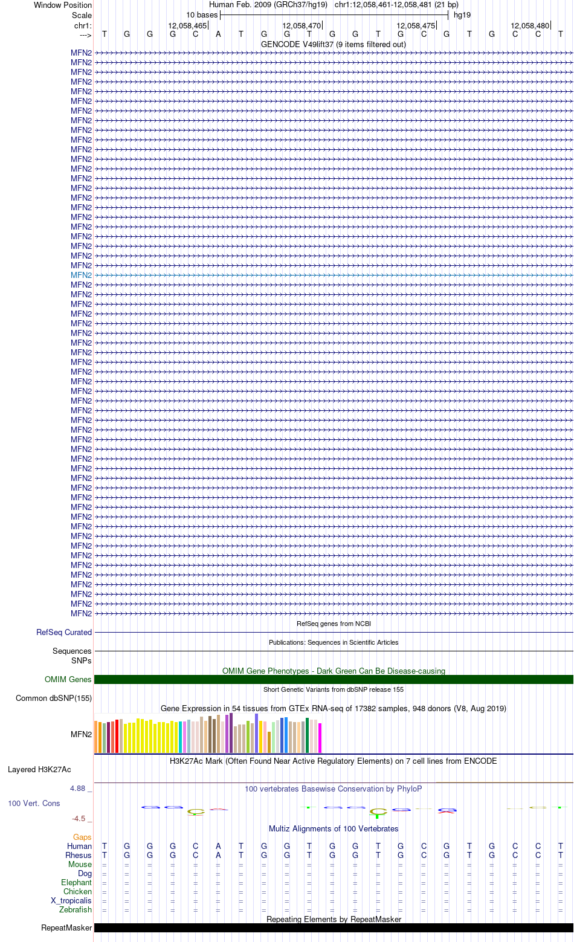The width and height of the screenshot is (574, 942).
Task: Open the OMIM Gene Phenotypes track title
Action: (x=334, y=671)
